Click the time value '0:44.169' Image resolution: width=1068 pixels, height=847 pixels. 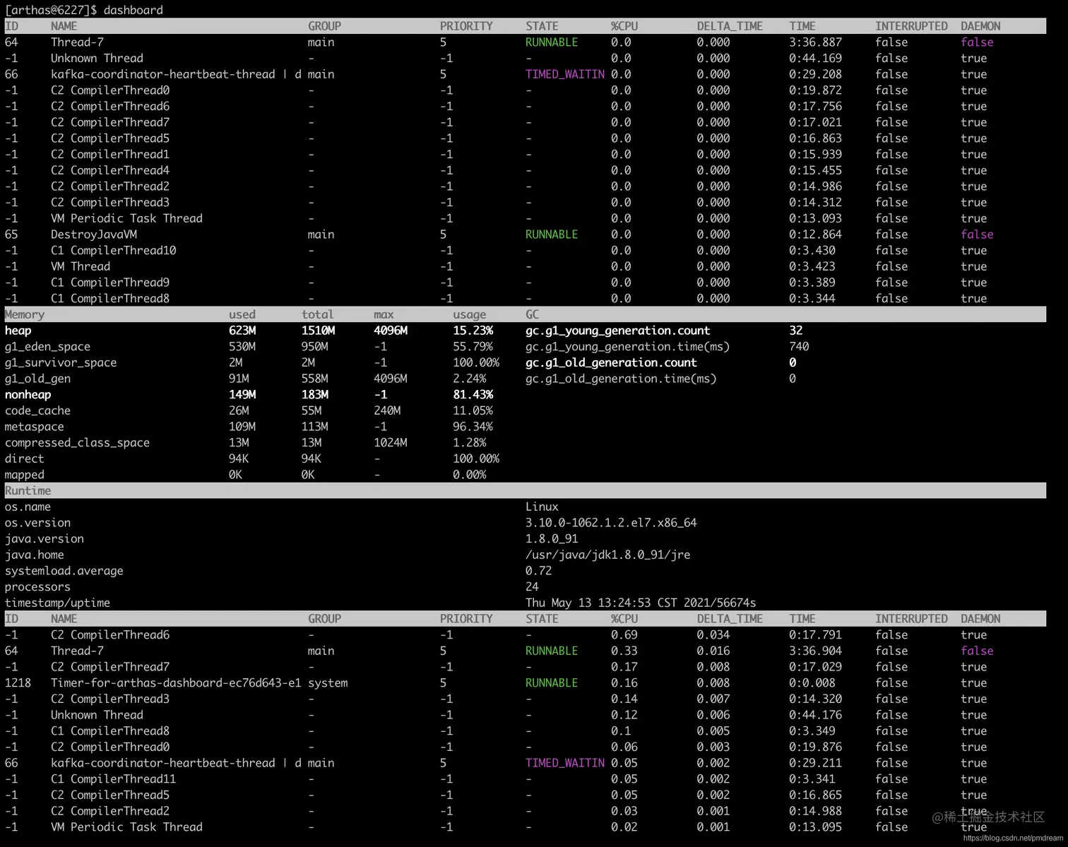pos(815,59)
